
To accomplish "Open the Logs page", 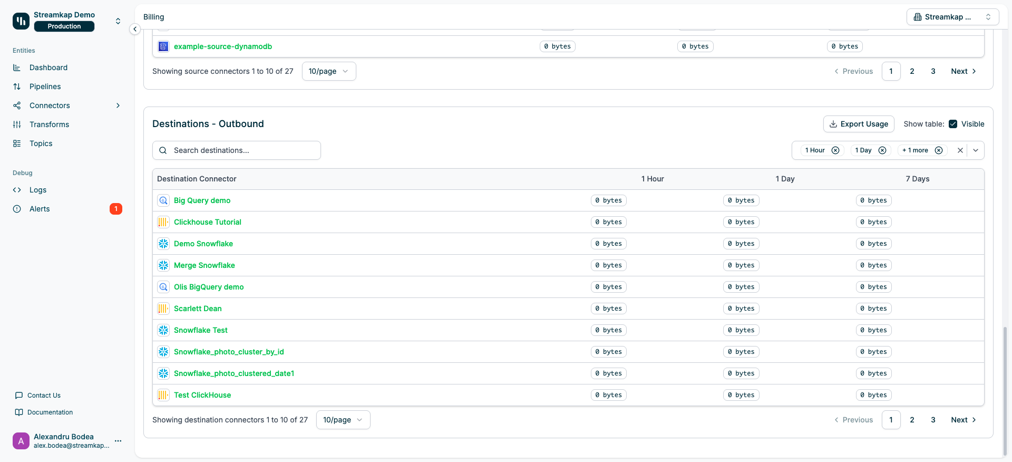I will (x=38, y=190).
